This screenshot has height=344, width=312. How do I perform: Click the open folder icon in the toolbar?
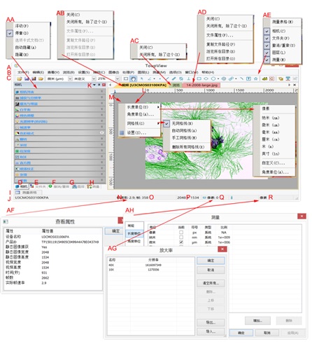coord(20,78)
